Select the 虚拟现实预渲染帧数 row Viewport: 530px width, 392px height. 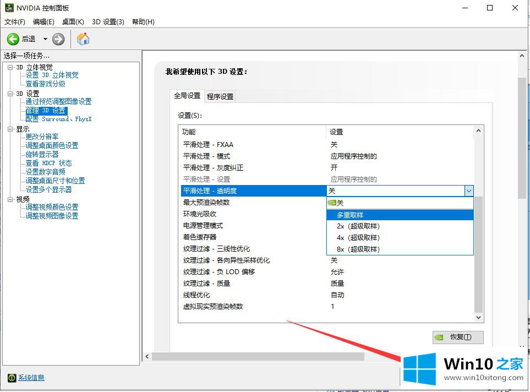pyautogui.click(x=327, y=307)
